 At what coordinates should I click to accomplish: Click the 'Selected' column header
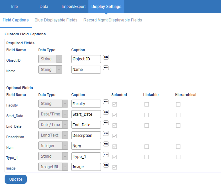tap(119, 95)
